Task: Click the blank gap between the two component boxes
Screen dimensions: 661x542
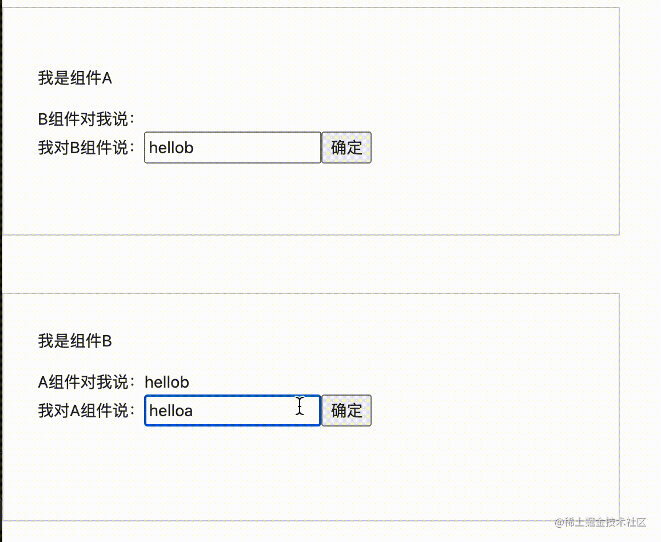Action: 309,264
